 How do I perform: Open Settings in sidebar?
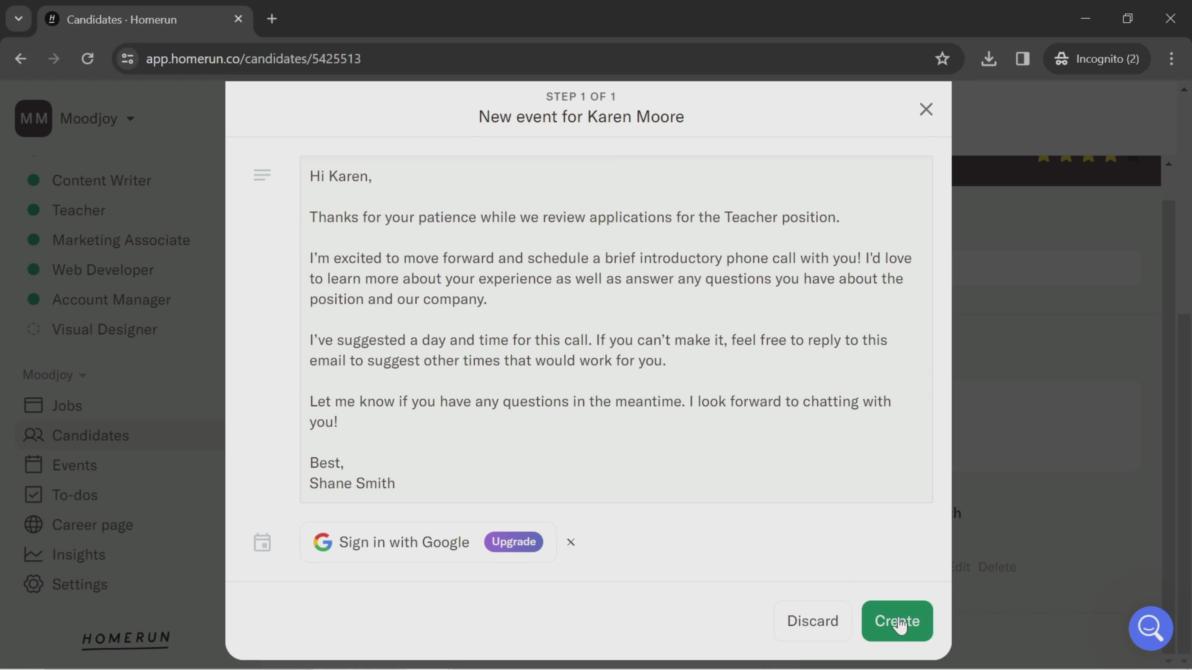point(79,584)
